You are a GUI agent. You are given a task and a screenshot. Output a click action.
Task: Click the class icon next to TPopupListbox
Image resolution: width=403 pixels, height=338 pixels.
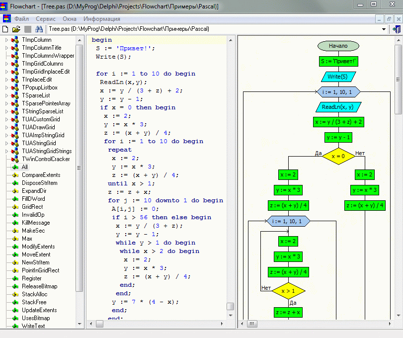point(15,87)
